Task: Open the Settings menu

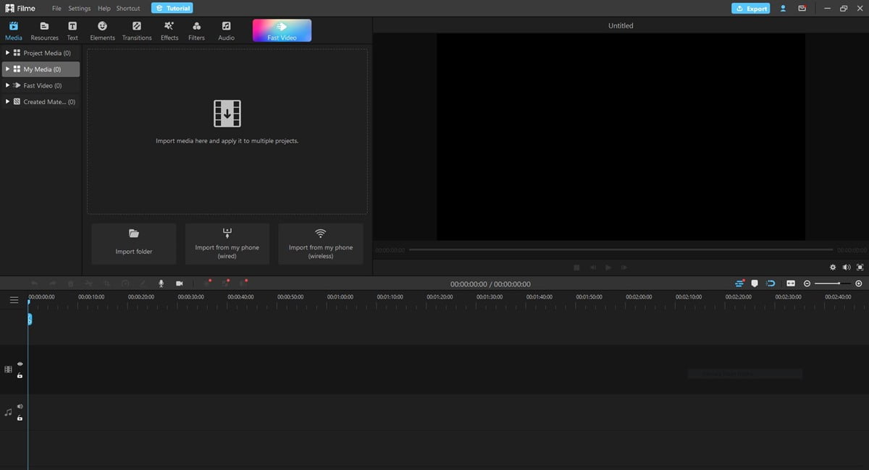Action: (79, 8)
